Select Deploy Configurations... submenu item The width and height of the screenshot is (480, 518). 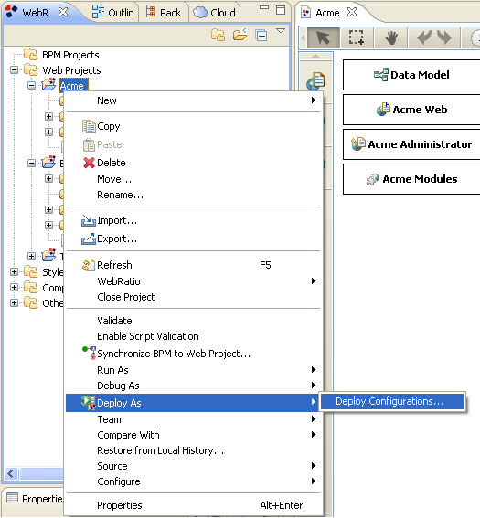click(392, 401)
